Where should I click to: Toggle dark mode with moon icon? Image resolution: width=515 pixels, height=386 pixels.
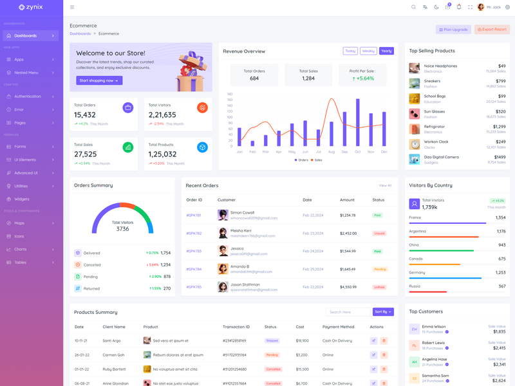[x=436, y=7]
